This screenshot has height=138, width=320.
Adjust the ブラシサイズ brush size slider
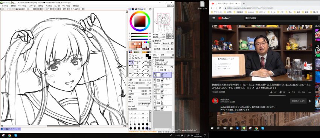point(144,83)
